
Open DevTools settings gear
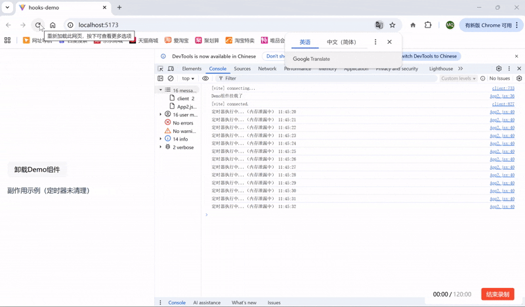pos(499,69)
